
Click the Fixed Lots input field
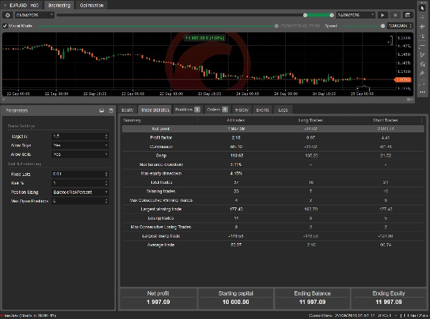(77, 174)
